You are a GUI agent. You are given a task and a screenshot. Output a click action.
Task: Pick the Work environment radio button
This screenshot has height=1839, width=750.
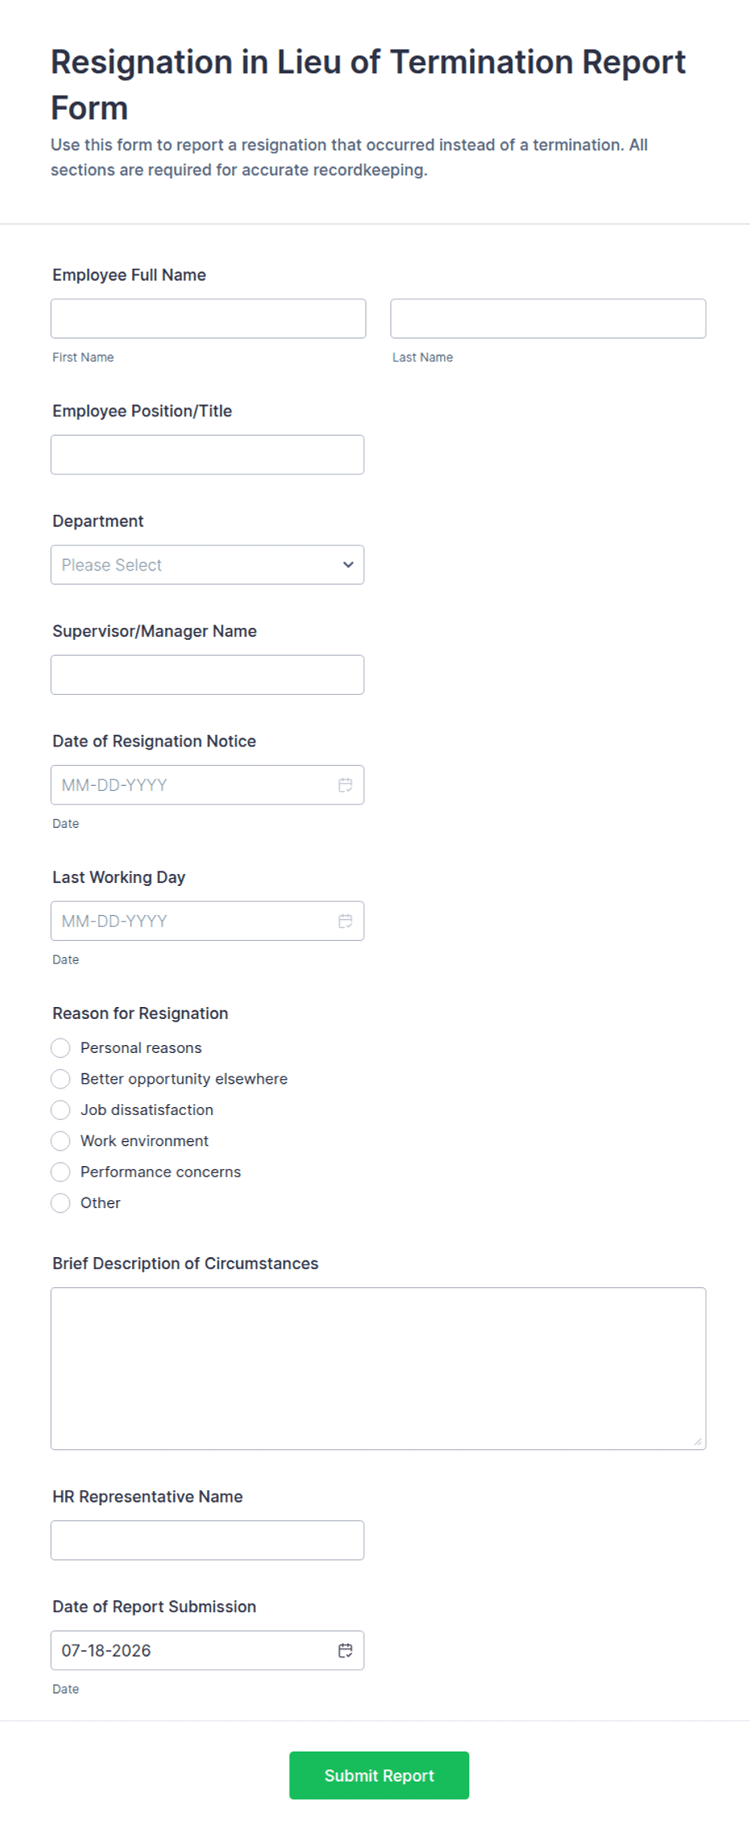tap(60, 1140)
